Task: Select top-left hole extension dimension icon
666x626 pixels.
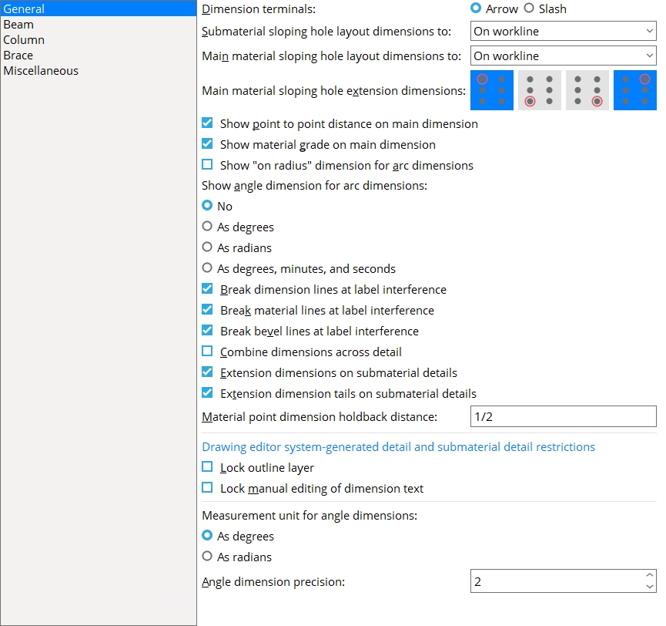Action: click(x=492, y=90)
